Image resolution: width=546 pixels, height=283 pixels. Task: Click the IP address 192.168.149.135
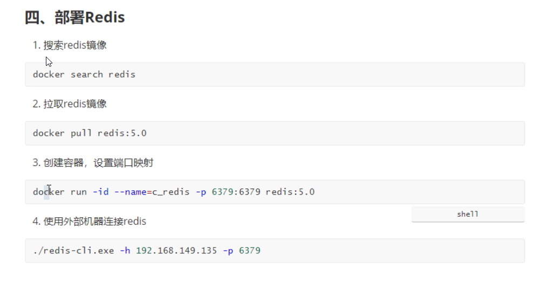click(176, 251)
